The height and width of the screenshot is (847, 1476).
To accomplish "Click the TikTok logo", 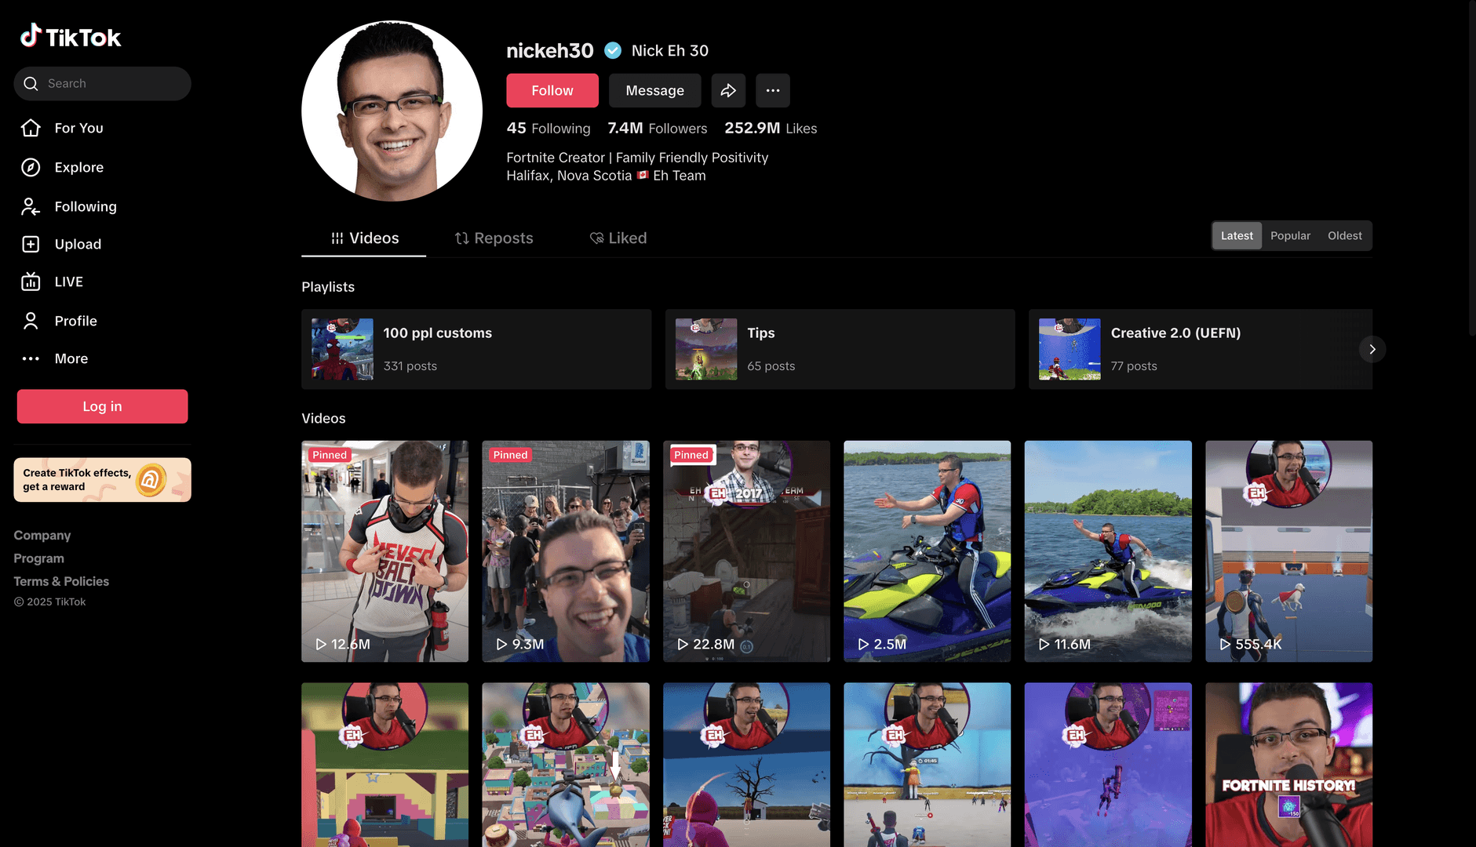I will (x=71, y=36).
